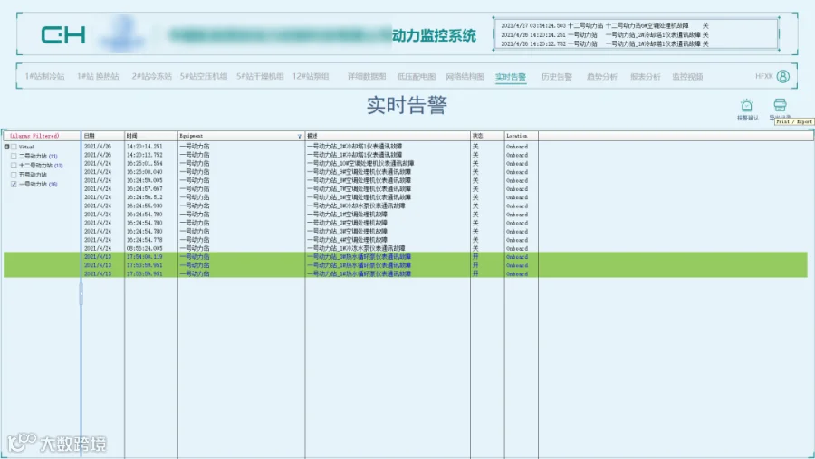Screen dimensions: 815x459
Task: Switch to 详细数据图 tab
Action: pyautogui.click(x=367, y=76)
